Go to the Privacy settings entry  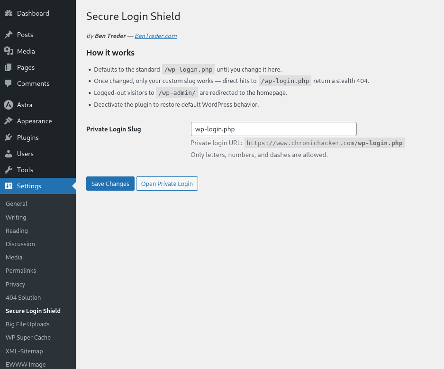pos(15,284)
